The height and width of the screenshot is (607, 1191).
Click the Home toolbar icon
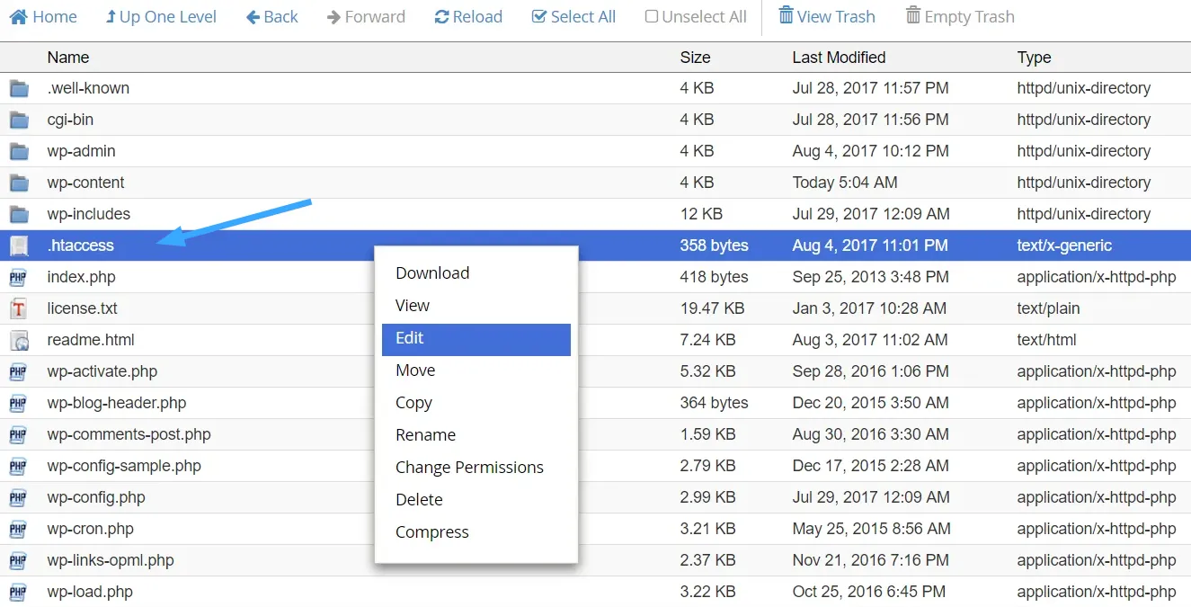point(17,16)
